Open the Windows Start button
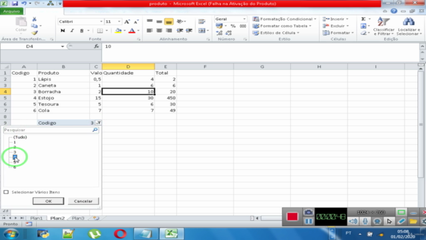The width and height of the screenshot is (426, 240). [11, 234]
